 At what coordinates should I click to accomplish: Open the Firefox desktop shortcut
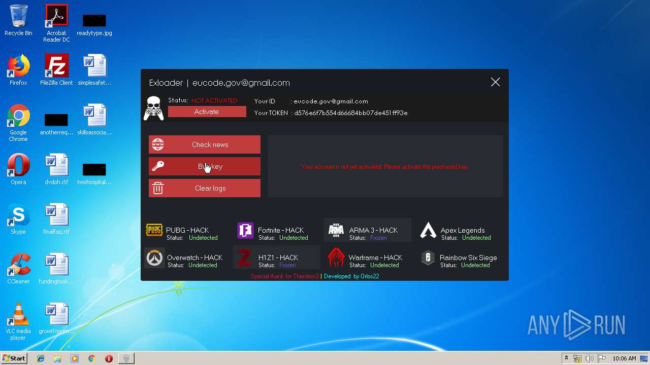[18, 70]
